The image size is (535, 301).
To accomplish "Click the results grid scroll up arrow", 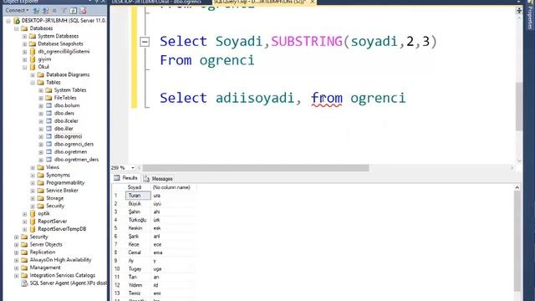I will (517, 187).
